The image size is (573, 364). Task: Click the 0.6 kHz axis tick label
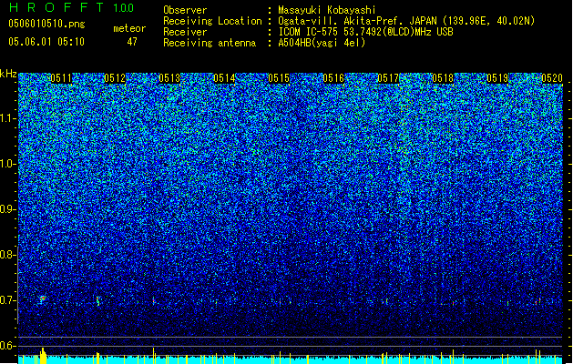[x=8, y=346]
